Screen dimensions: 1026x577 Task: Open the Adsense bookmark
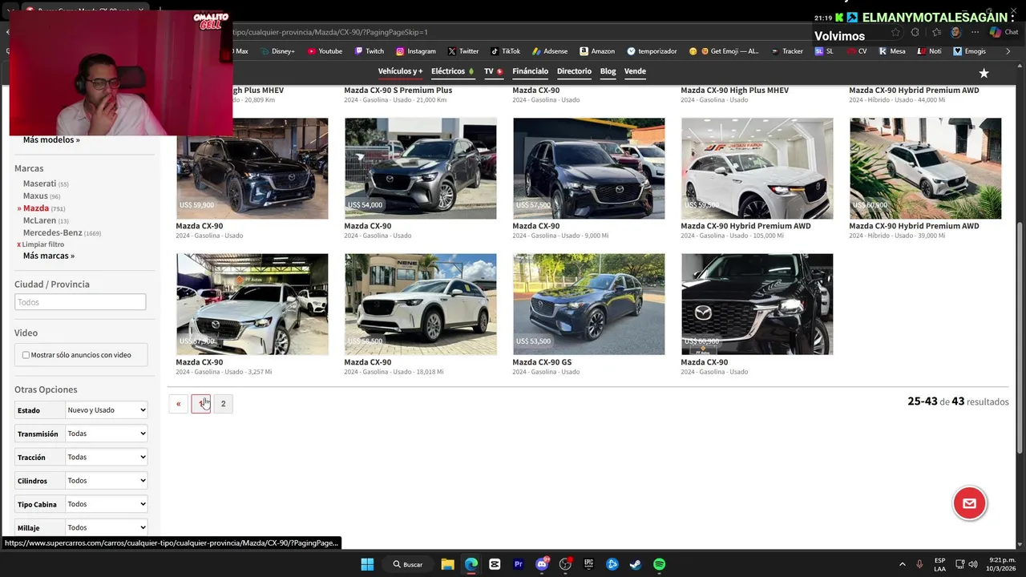tap(549, 51)
